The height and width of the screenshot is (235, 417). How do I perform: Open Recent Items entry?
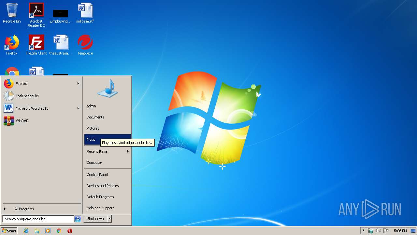pyautogui.click(x=108, y=151)
